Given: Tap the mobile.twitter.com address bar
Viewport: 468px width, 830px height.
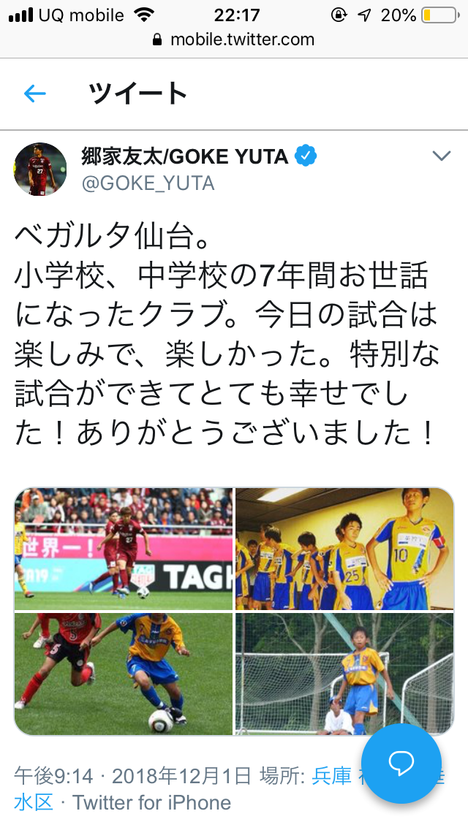Looking at the screenshot, I should click(234, 39).
